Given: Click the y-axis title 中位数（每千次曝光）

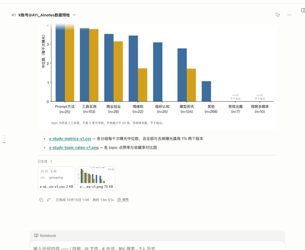Looking at the screenshot, I should 43,51.
